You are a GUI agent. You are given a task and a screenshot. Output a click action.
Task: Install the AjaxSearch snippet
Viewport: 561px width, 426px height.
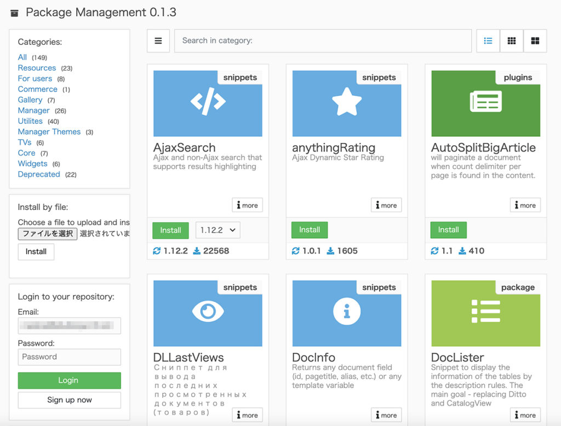pyautogui.click(x=170, y=231)
